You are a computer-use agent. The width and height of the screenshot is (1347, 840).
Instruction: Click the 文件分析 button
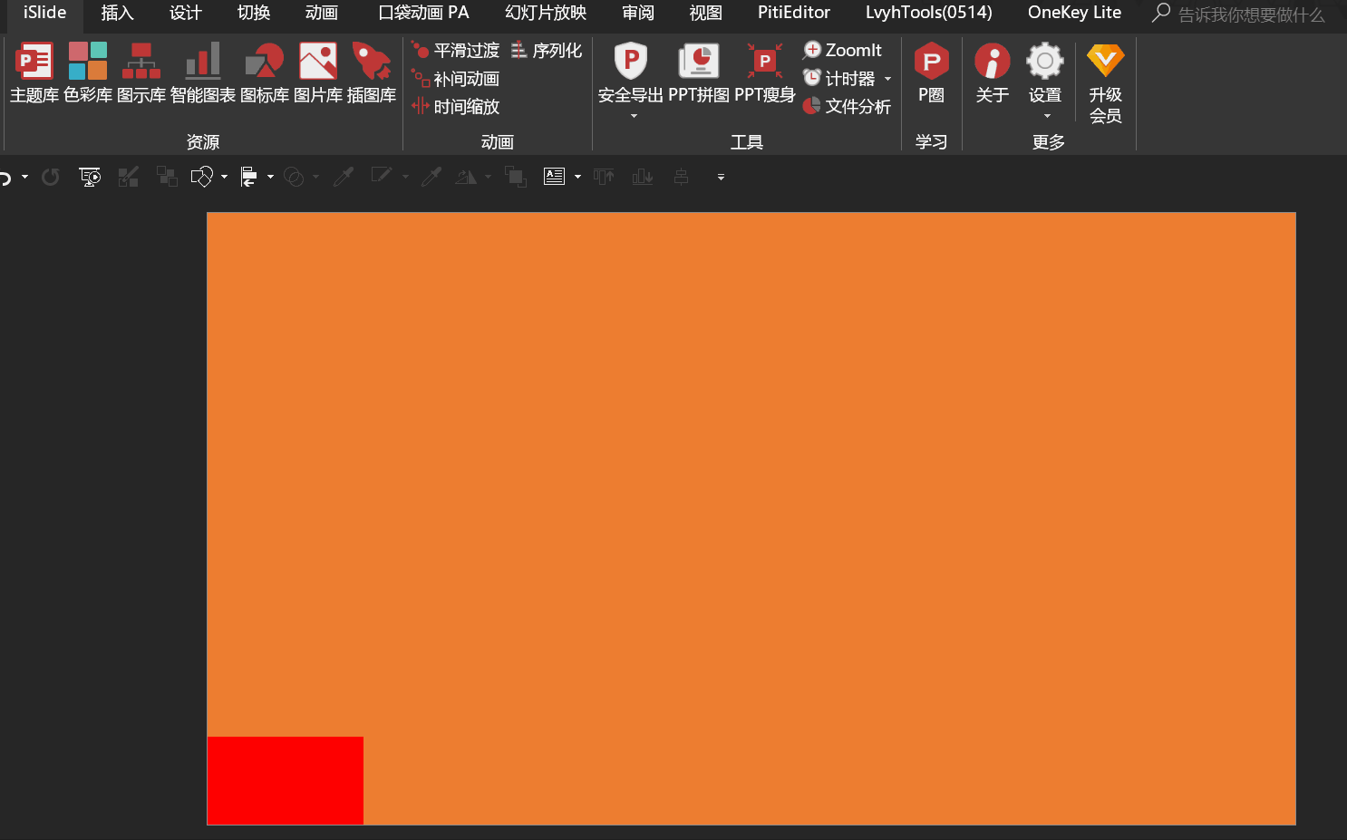(848, 107)
